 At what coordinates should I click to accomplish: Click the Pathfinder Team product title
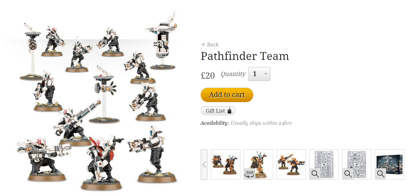pyautogui.click(x=245, y=56)
